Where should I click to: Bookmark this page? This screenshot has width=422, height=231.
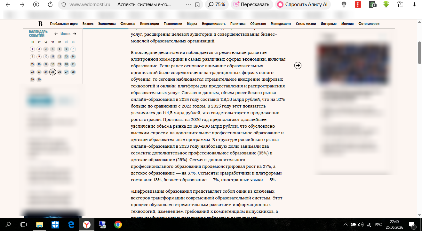coord(197,4)
